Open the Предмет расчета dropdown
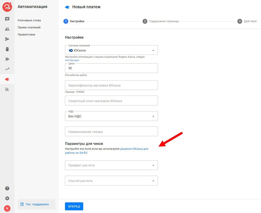Image resolution: width=261 pixels, height=213 pixels. tap(111, 165)
